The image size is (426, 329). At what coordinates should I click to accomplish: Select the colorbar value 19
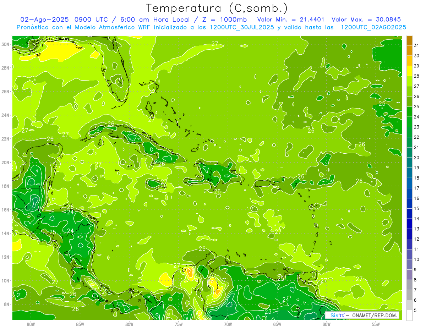417,168
